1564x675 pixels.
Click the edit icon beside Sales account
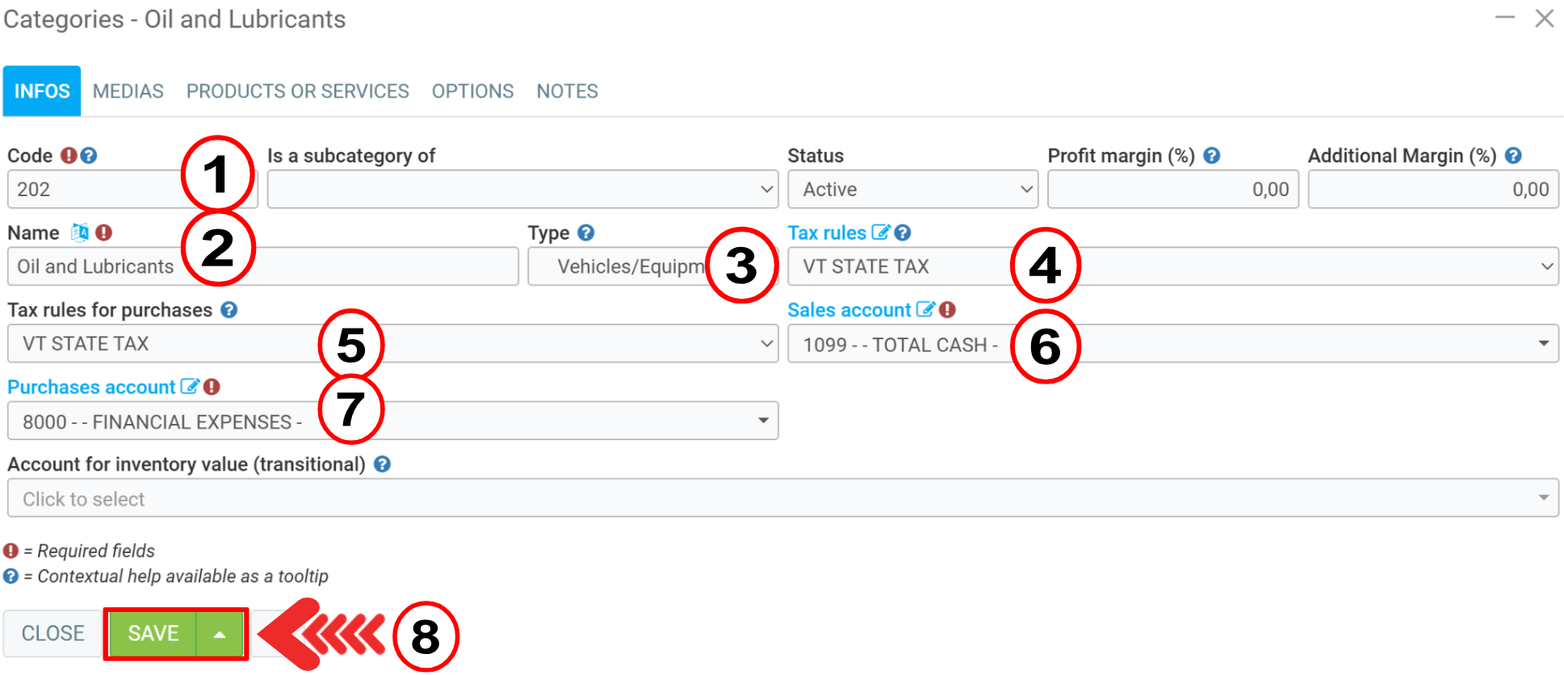925,309
